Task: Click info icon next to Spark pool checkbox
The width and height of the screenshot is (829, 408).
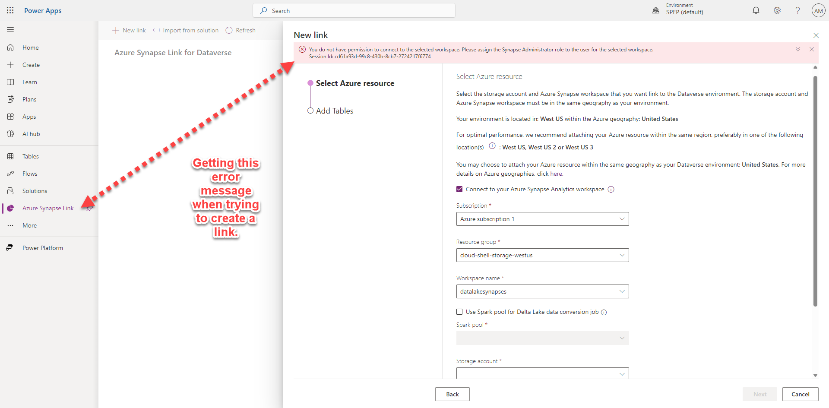Action: coord(604,313)
